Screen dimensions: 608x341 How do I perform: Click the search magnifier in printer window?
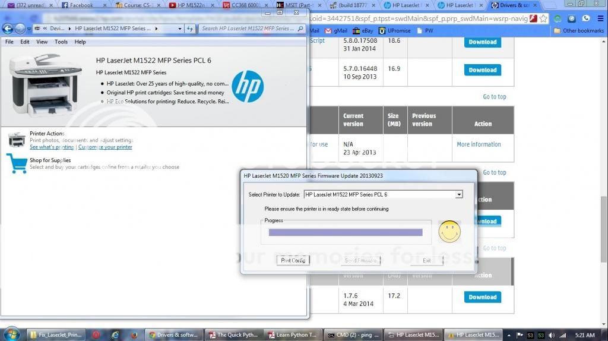coord(300,29)
